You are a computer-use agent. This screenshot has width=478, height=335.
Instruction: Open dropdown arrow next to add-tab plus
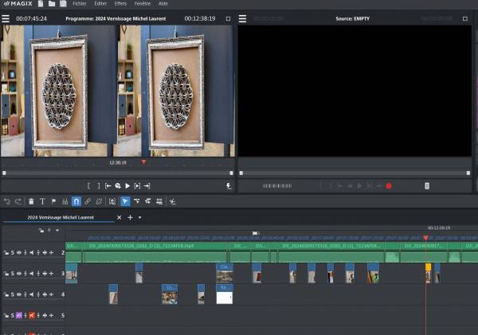pyautogui.click(x=140, y=217)
